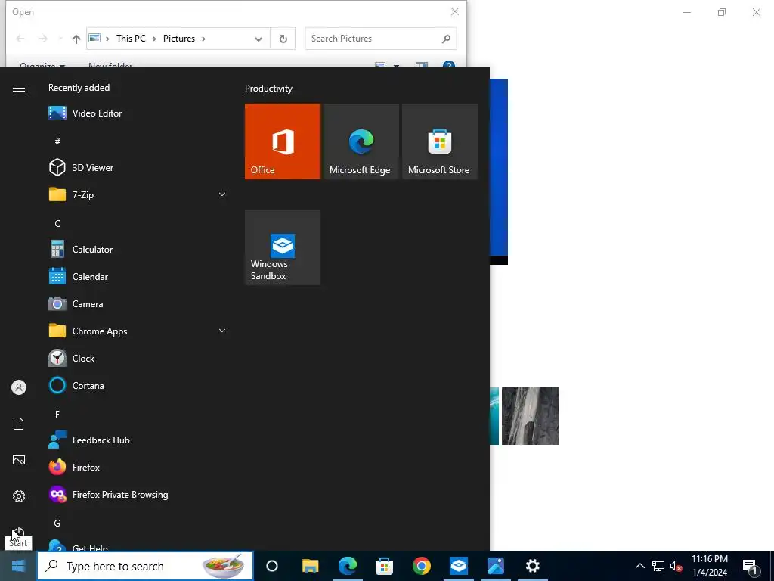Click the muted volume tray icon
774x581 pixels.
[x=676, y=566]
